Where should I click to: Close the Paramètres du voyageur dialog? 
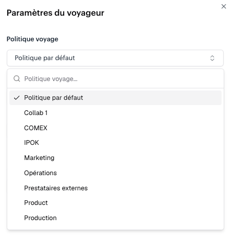tap(224, 7)
